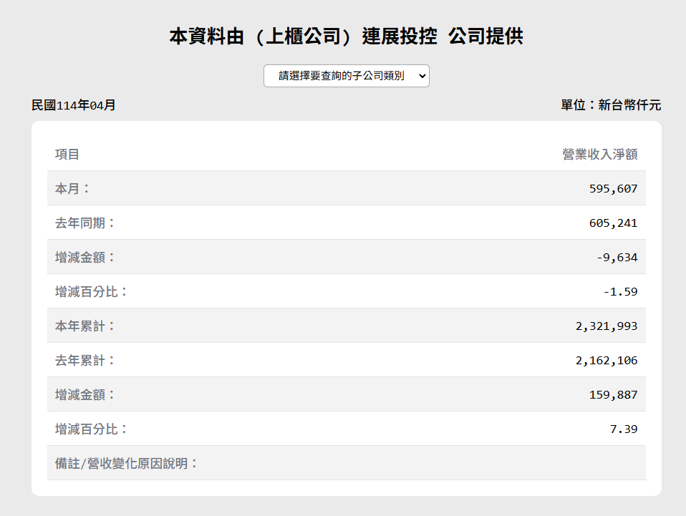Click the 備註/營收變化原因說明： row label

pos(127,464)
